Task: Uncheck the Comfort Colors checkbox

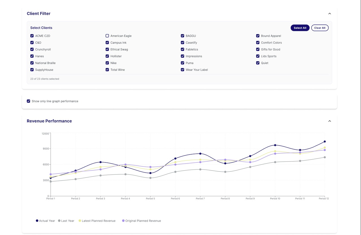Action: [x=258, y=43]
